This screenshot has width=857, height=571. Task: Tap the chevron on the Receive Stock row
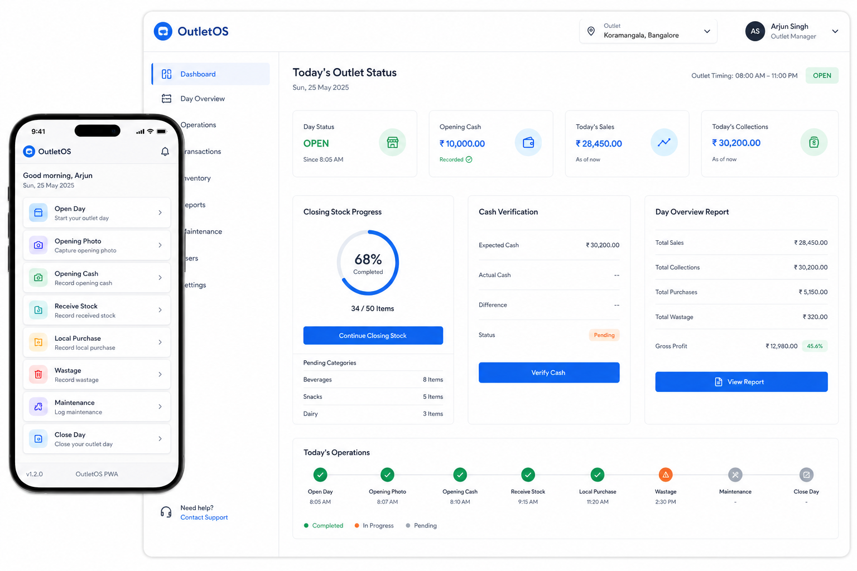(x=160, y=310)
